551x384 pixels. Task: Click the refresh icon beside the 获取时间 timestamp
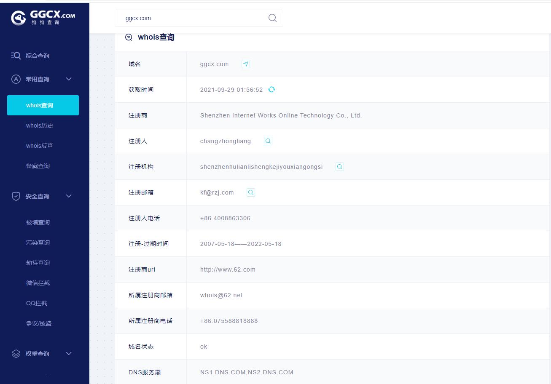[271, 89]
